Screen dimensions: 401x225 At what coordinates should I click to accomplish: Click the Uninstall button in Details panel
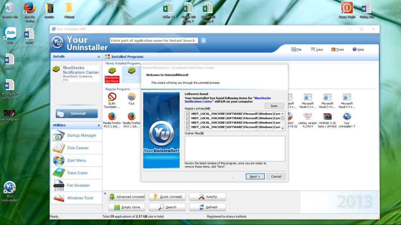[x=76, y=113]
